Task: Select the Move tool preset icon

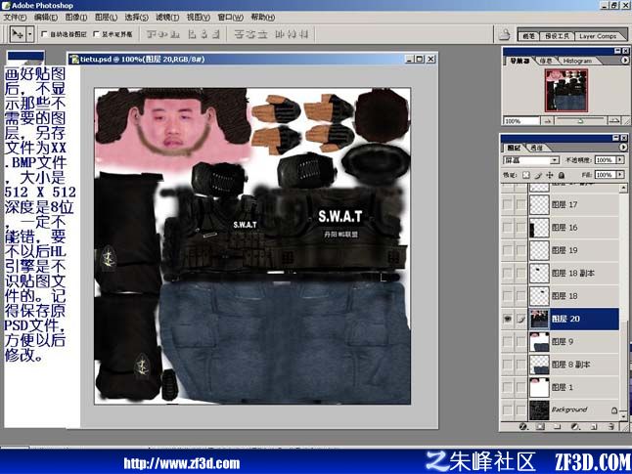Action: (18, 34)
